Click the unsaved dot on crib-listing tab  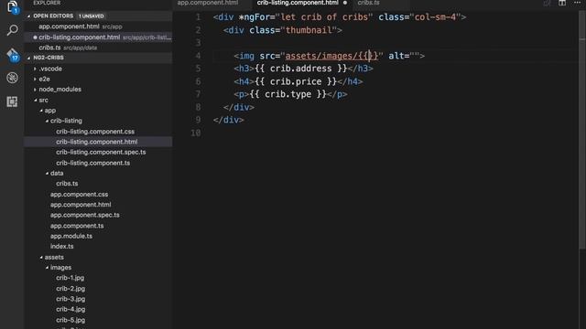344,3
